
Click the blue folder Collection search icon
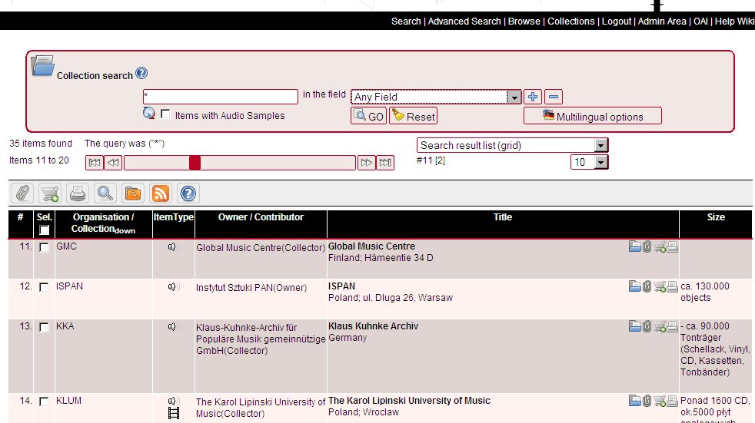pos(42,66)
